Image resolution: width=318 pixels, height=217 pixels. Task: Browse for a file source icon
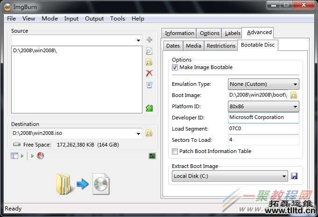(149, 51)
